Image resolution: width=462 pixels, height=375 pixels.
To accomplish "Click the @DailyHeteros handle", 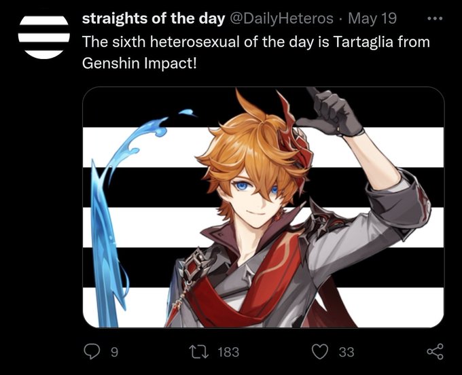I will point(281,18).
